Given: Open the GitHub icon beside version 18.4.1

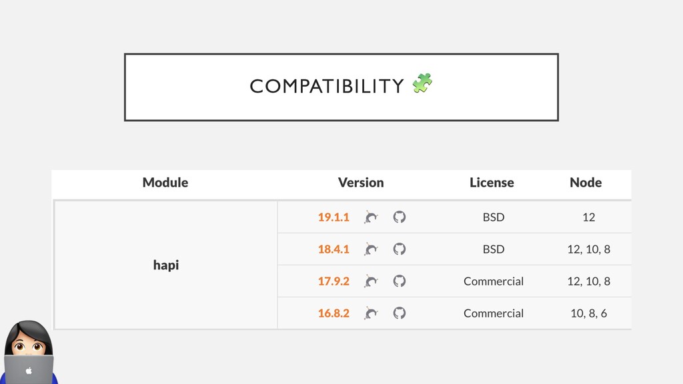Looking at the screenshot, I should [x=399, y=249].
